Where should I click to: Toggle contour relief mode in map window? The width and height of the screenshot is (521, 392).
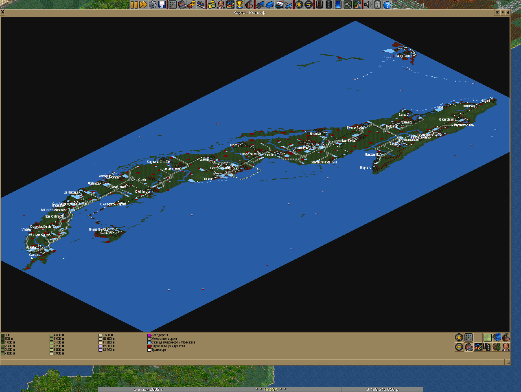click(x=487, y=337)
